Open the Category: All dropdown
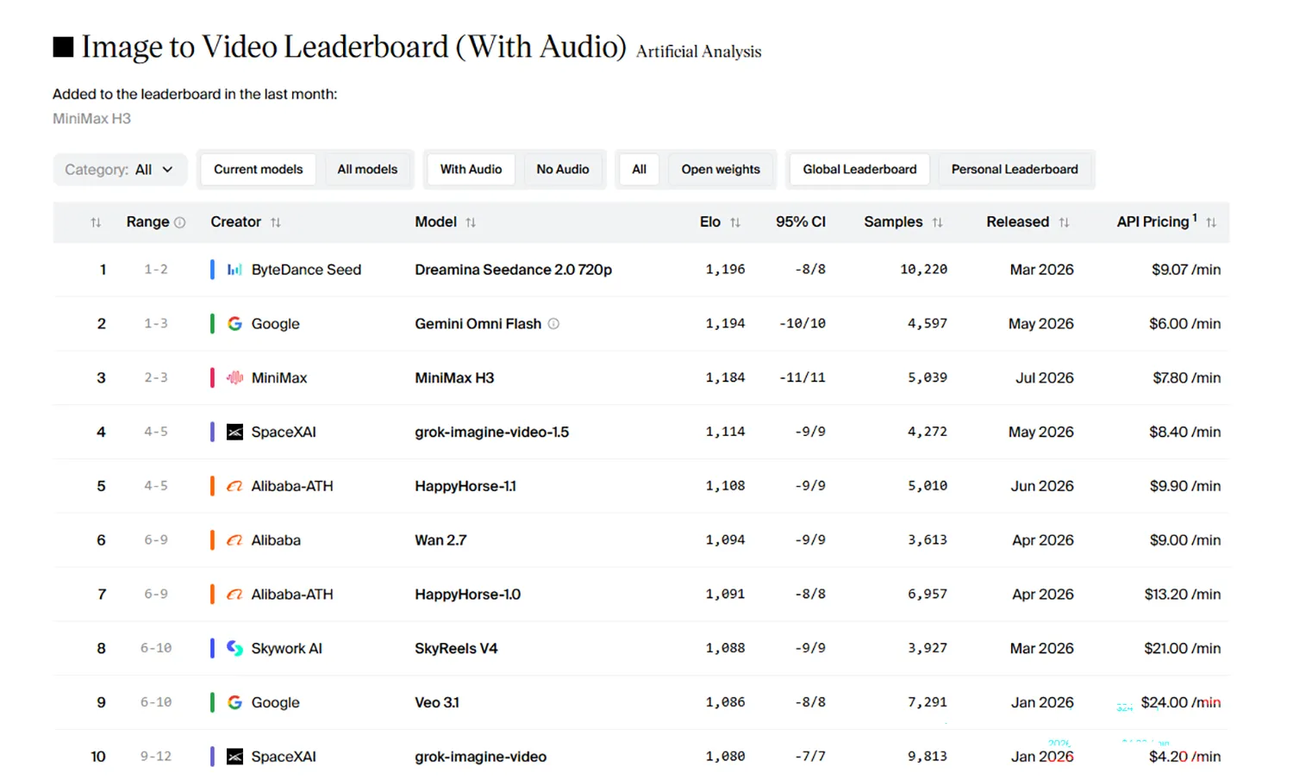Image resolution: width=1293 pixels, height=779 pixels. pyautogui.click(x=120, y=170)
